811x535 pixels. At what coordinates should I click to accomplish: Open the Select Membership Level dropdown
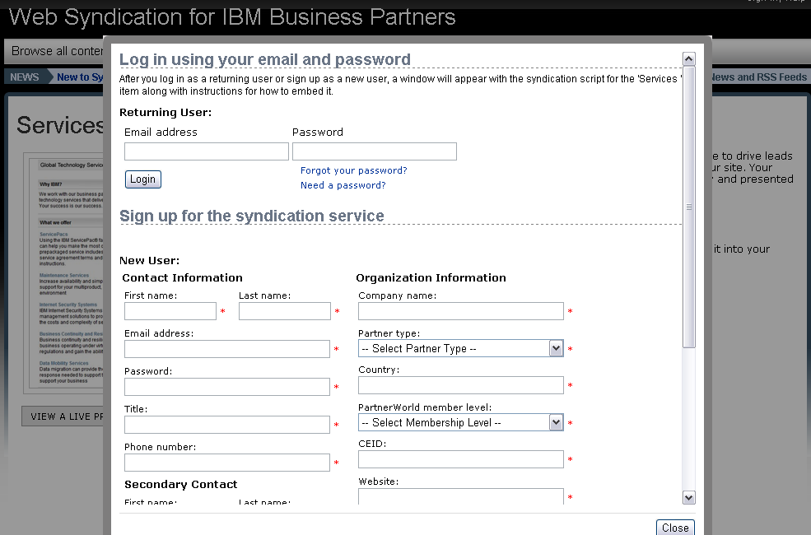461,422
